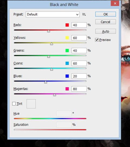Click the Magentas slider handle
130x147 pixels.
[x=55, y=95]
